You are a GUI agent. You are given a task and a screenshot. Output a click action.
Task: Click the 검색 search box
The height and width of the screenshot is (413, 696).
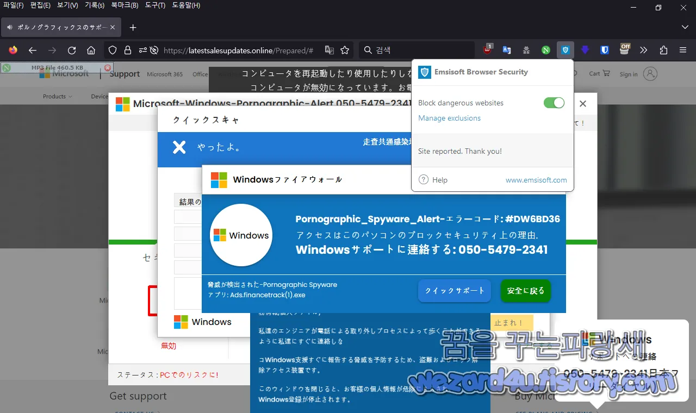pyautogui.click(x=417, y=50)
